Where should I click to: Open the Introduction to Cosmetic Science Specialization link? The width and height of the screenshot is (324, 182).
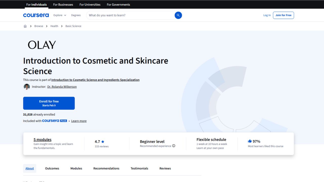coord(95,80)
